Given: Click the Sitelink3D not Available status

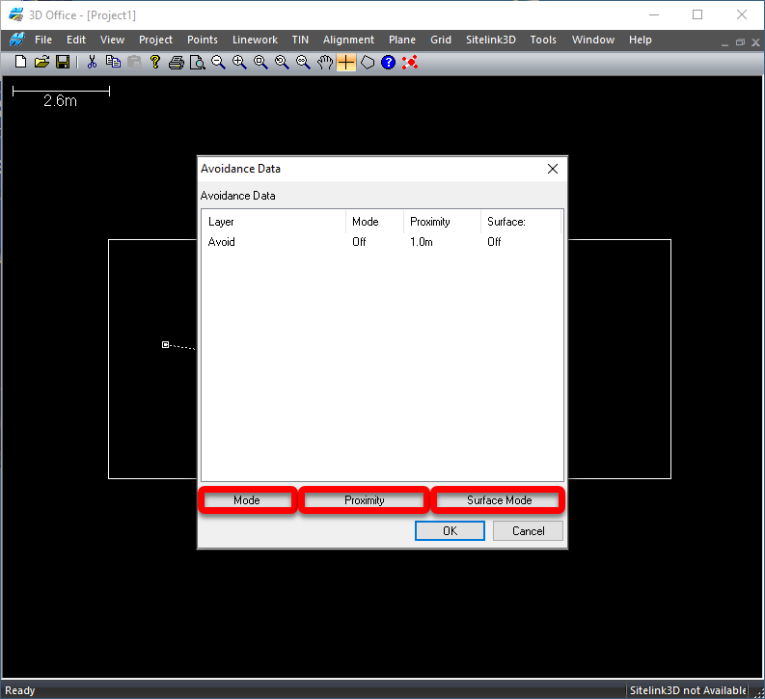Looking at the screenshot, I should click(688, 690).
